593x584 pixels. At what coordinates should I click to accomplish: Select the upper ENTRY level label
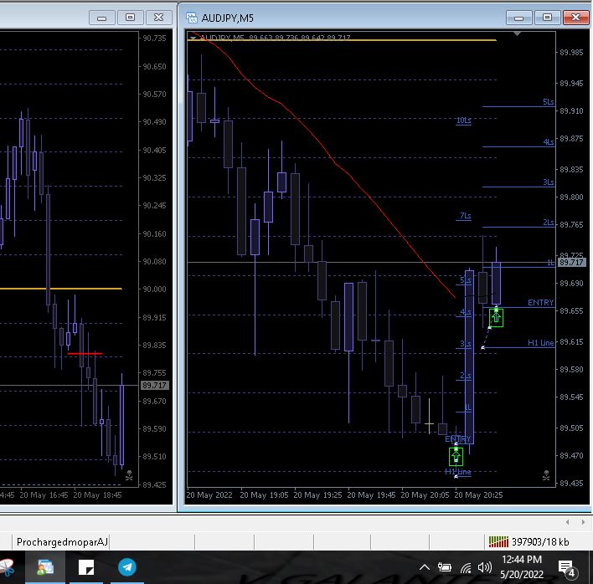point(540,302)
